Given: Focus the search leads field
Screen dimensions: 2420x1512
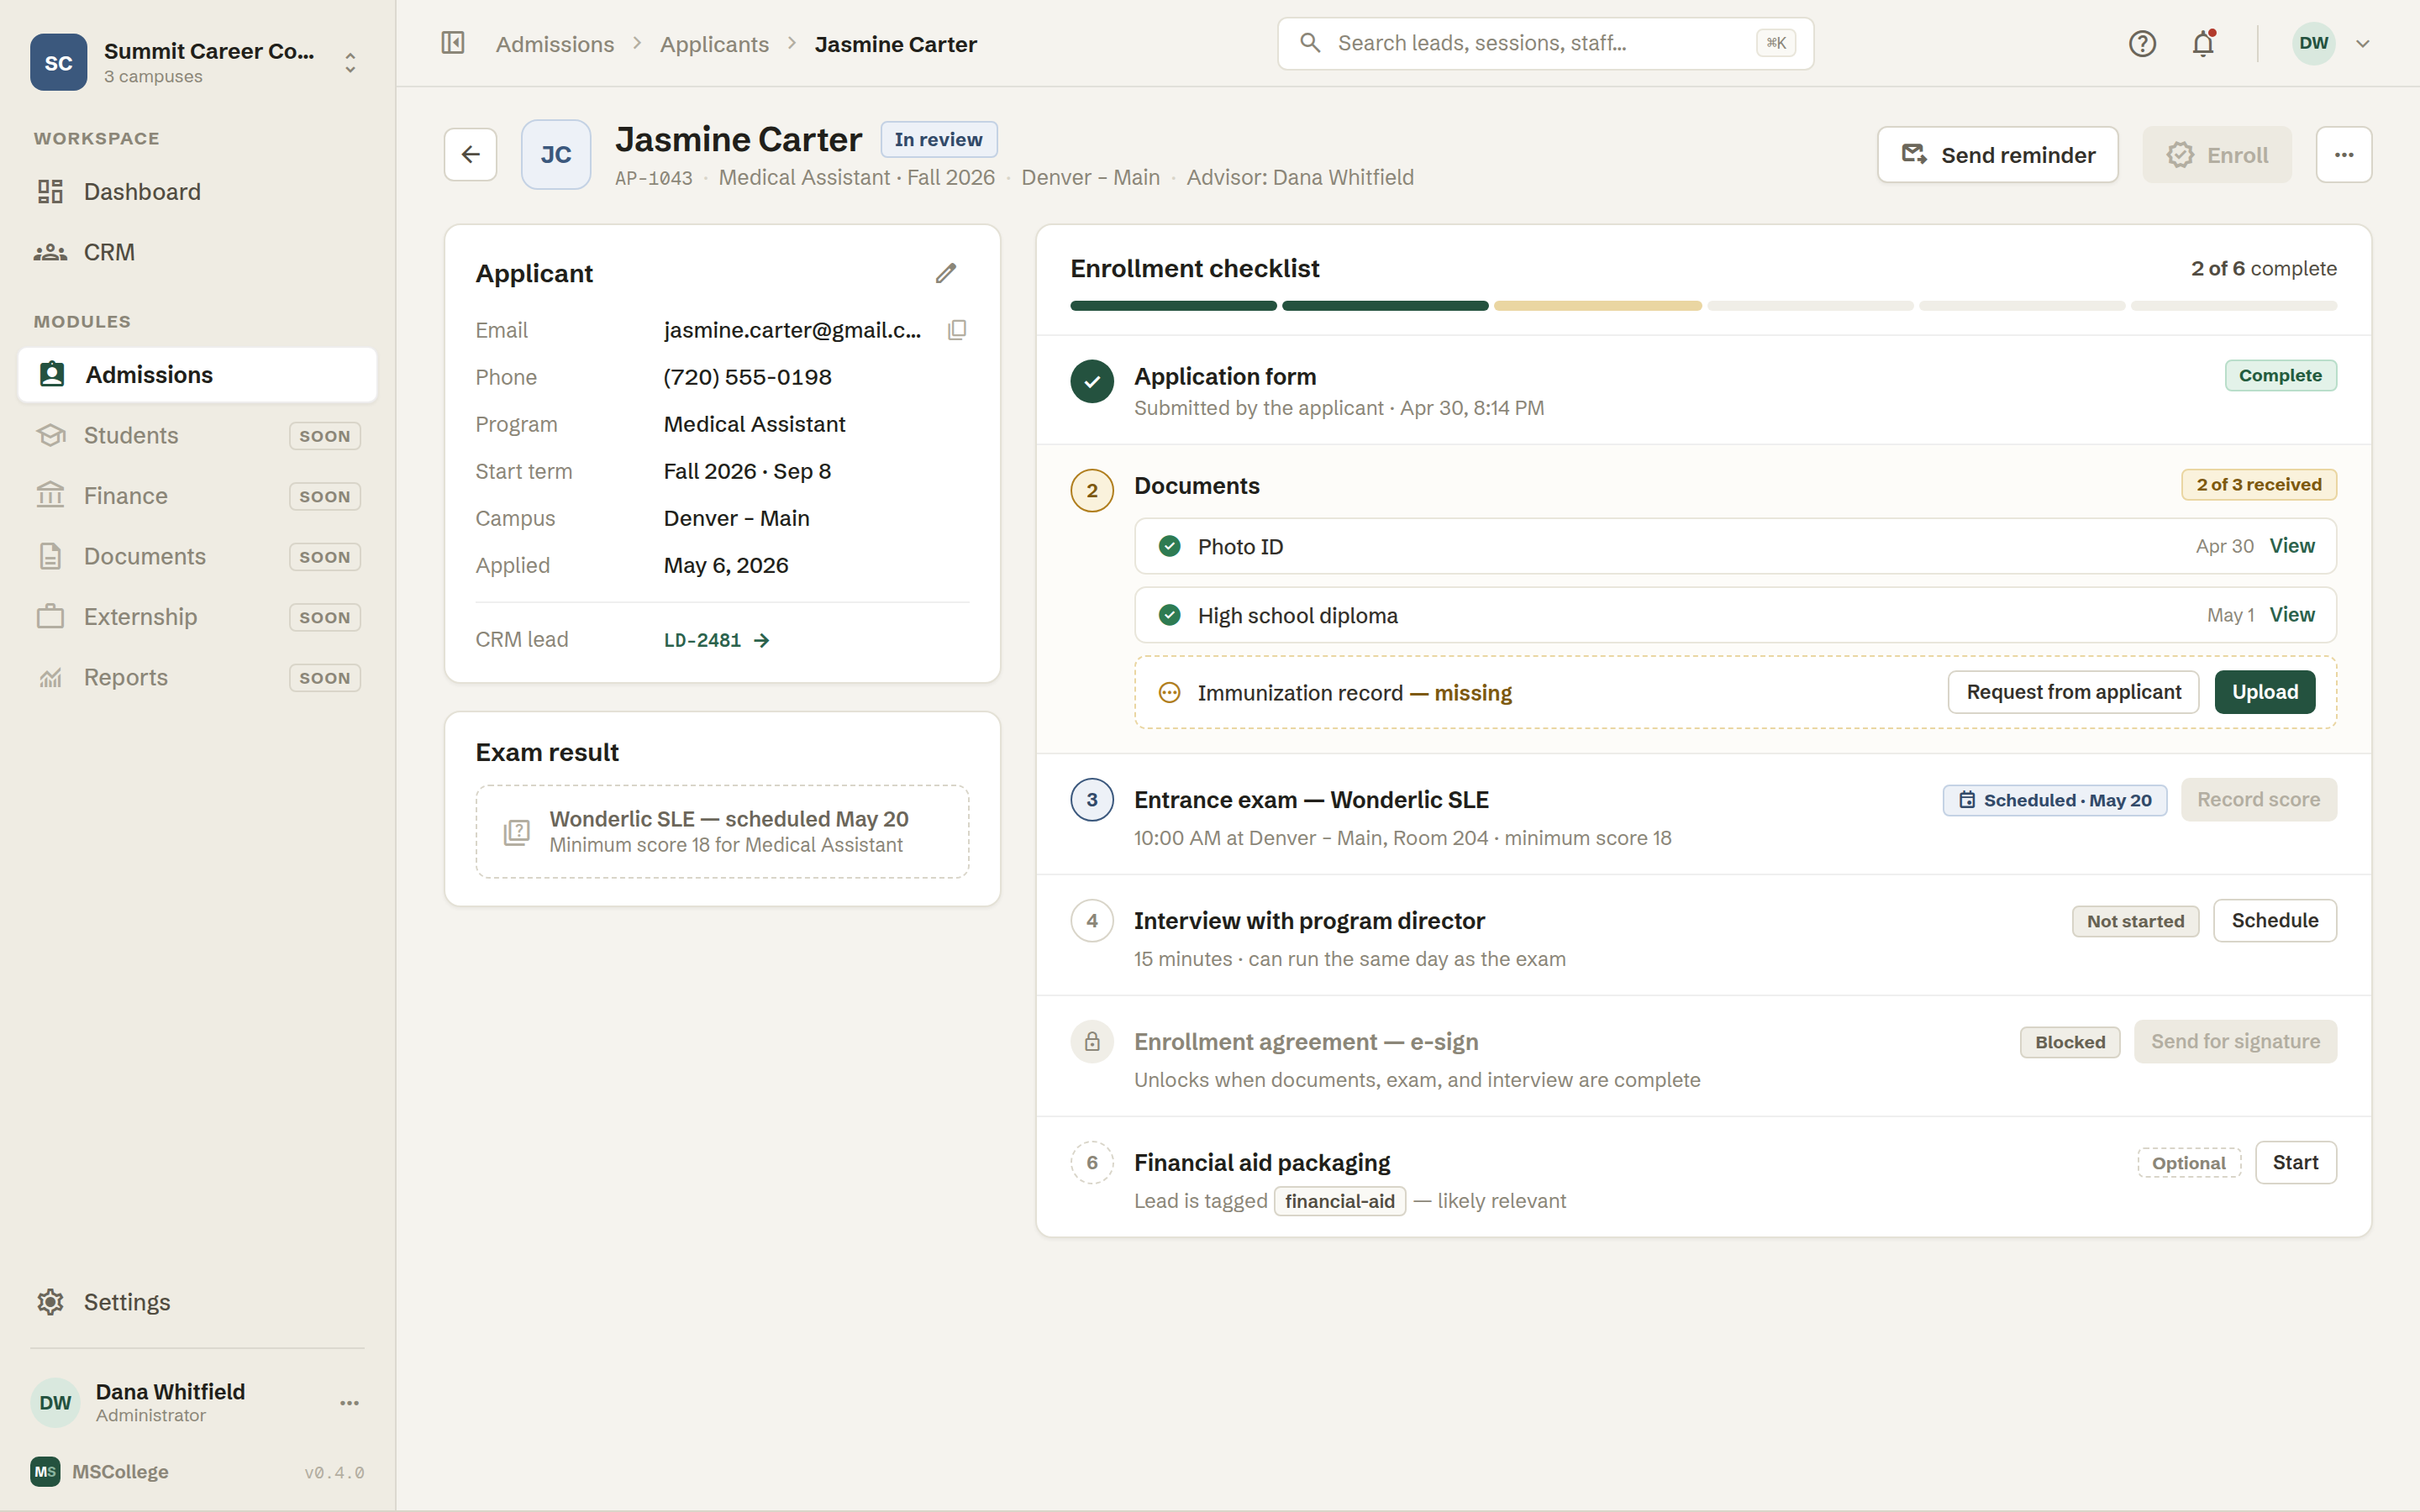Looking at the screenshot, I should pos(1545,43).
